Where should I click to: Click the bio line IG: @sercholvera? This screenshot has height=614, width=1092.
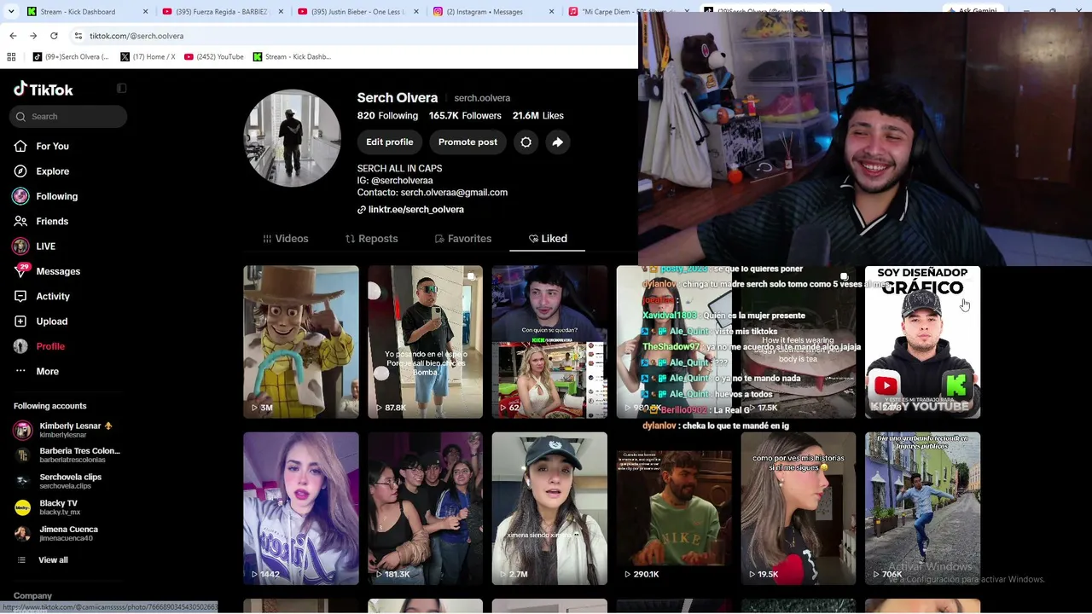pos(395,181)
